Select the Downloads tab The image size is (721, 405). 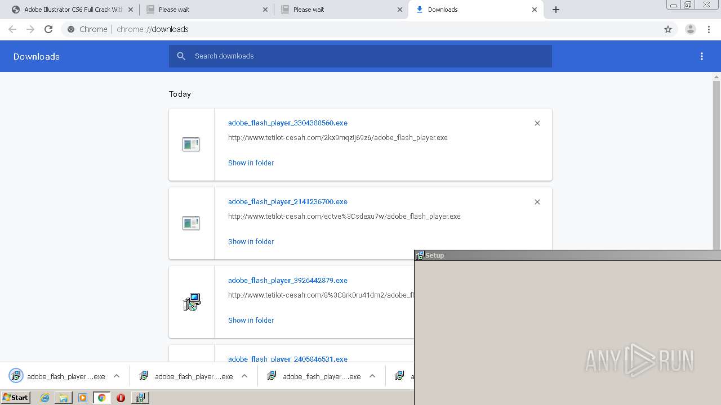pyautogui.click(x=475, y=10)
